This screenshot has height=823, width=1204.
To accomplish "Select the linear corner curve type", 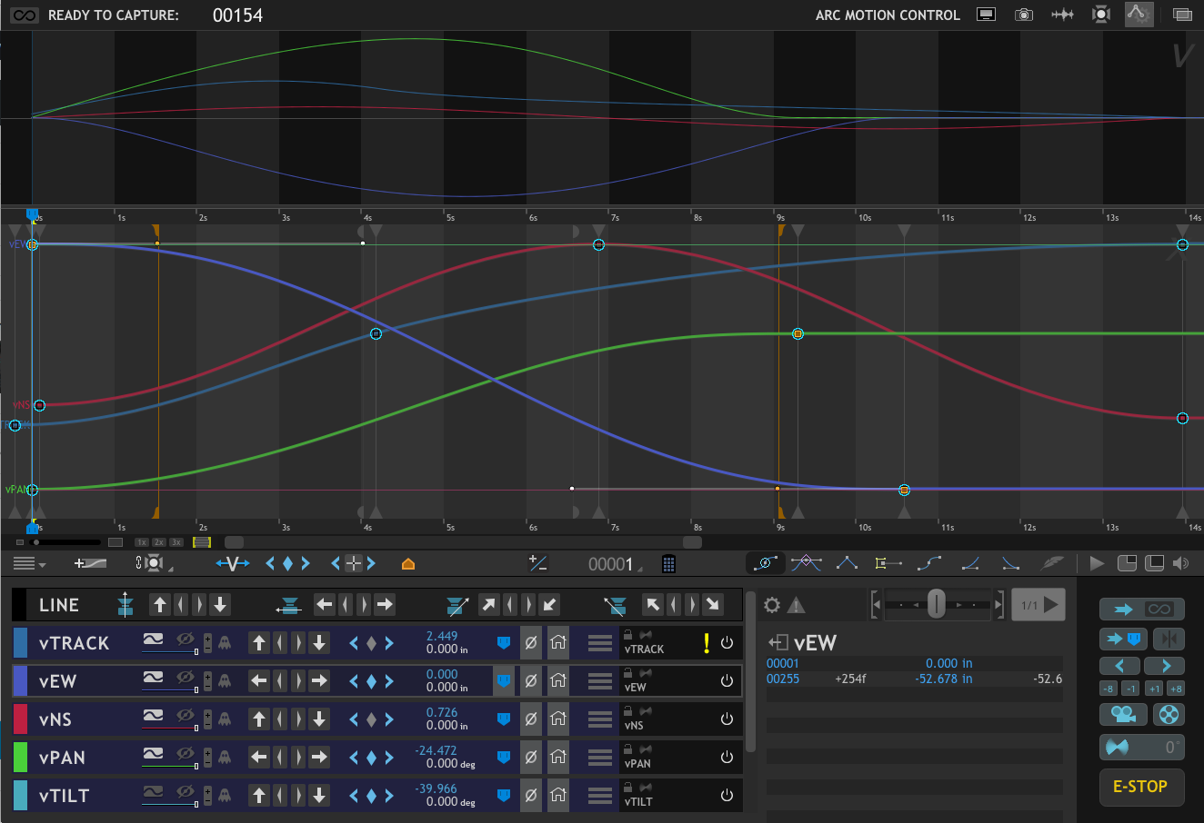I will pyautogui.click(x=847, y=563).
